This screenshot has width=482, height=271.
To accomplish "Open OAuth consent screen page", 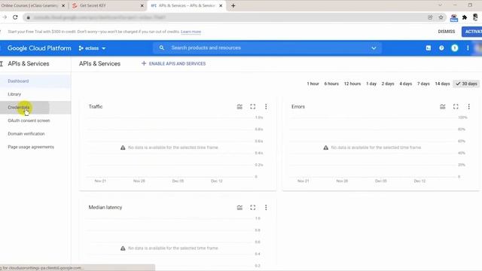I will [29, 120].
